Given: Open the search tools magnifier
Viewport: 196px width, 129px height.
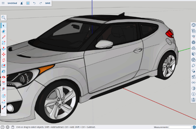Looking at the screenshot, I should tap(3, 18).
